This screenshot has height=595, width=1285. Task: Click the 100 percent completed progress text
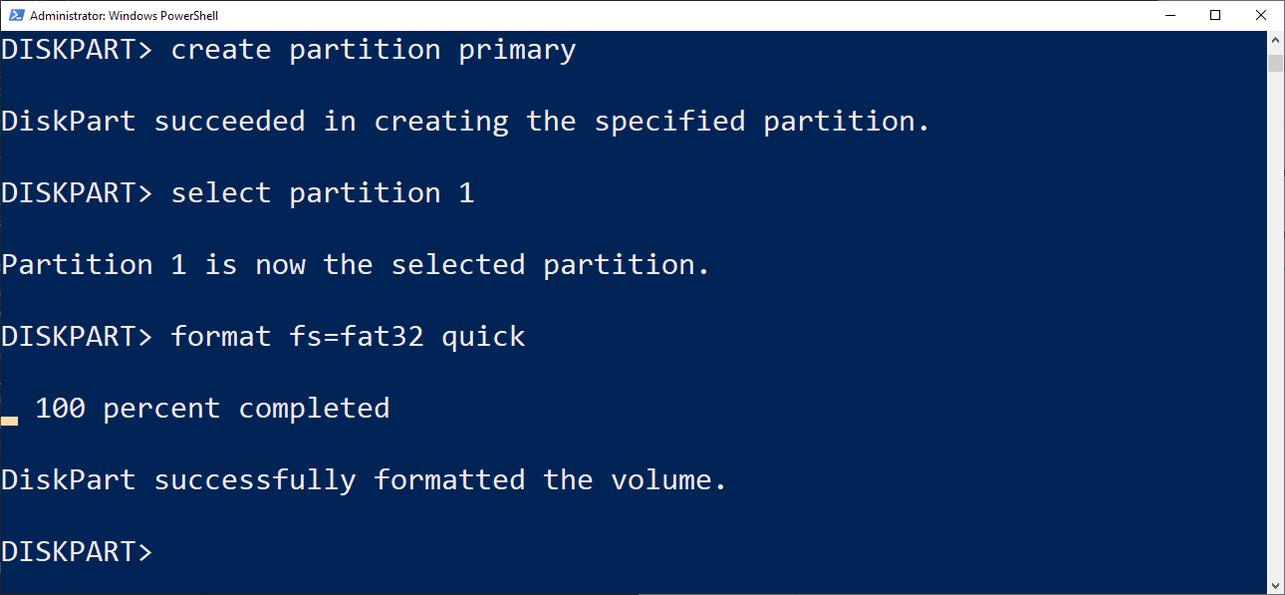212,408
